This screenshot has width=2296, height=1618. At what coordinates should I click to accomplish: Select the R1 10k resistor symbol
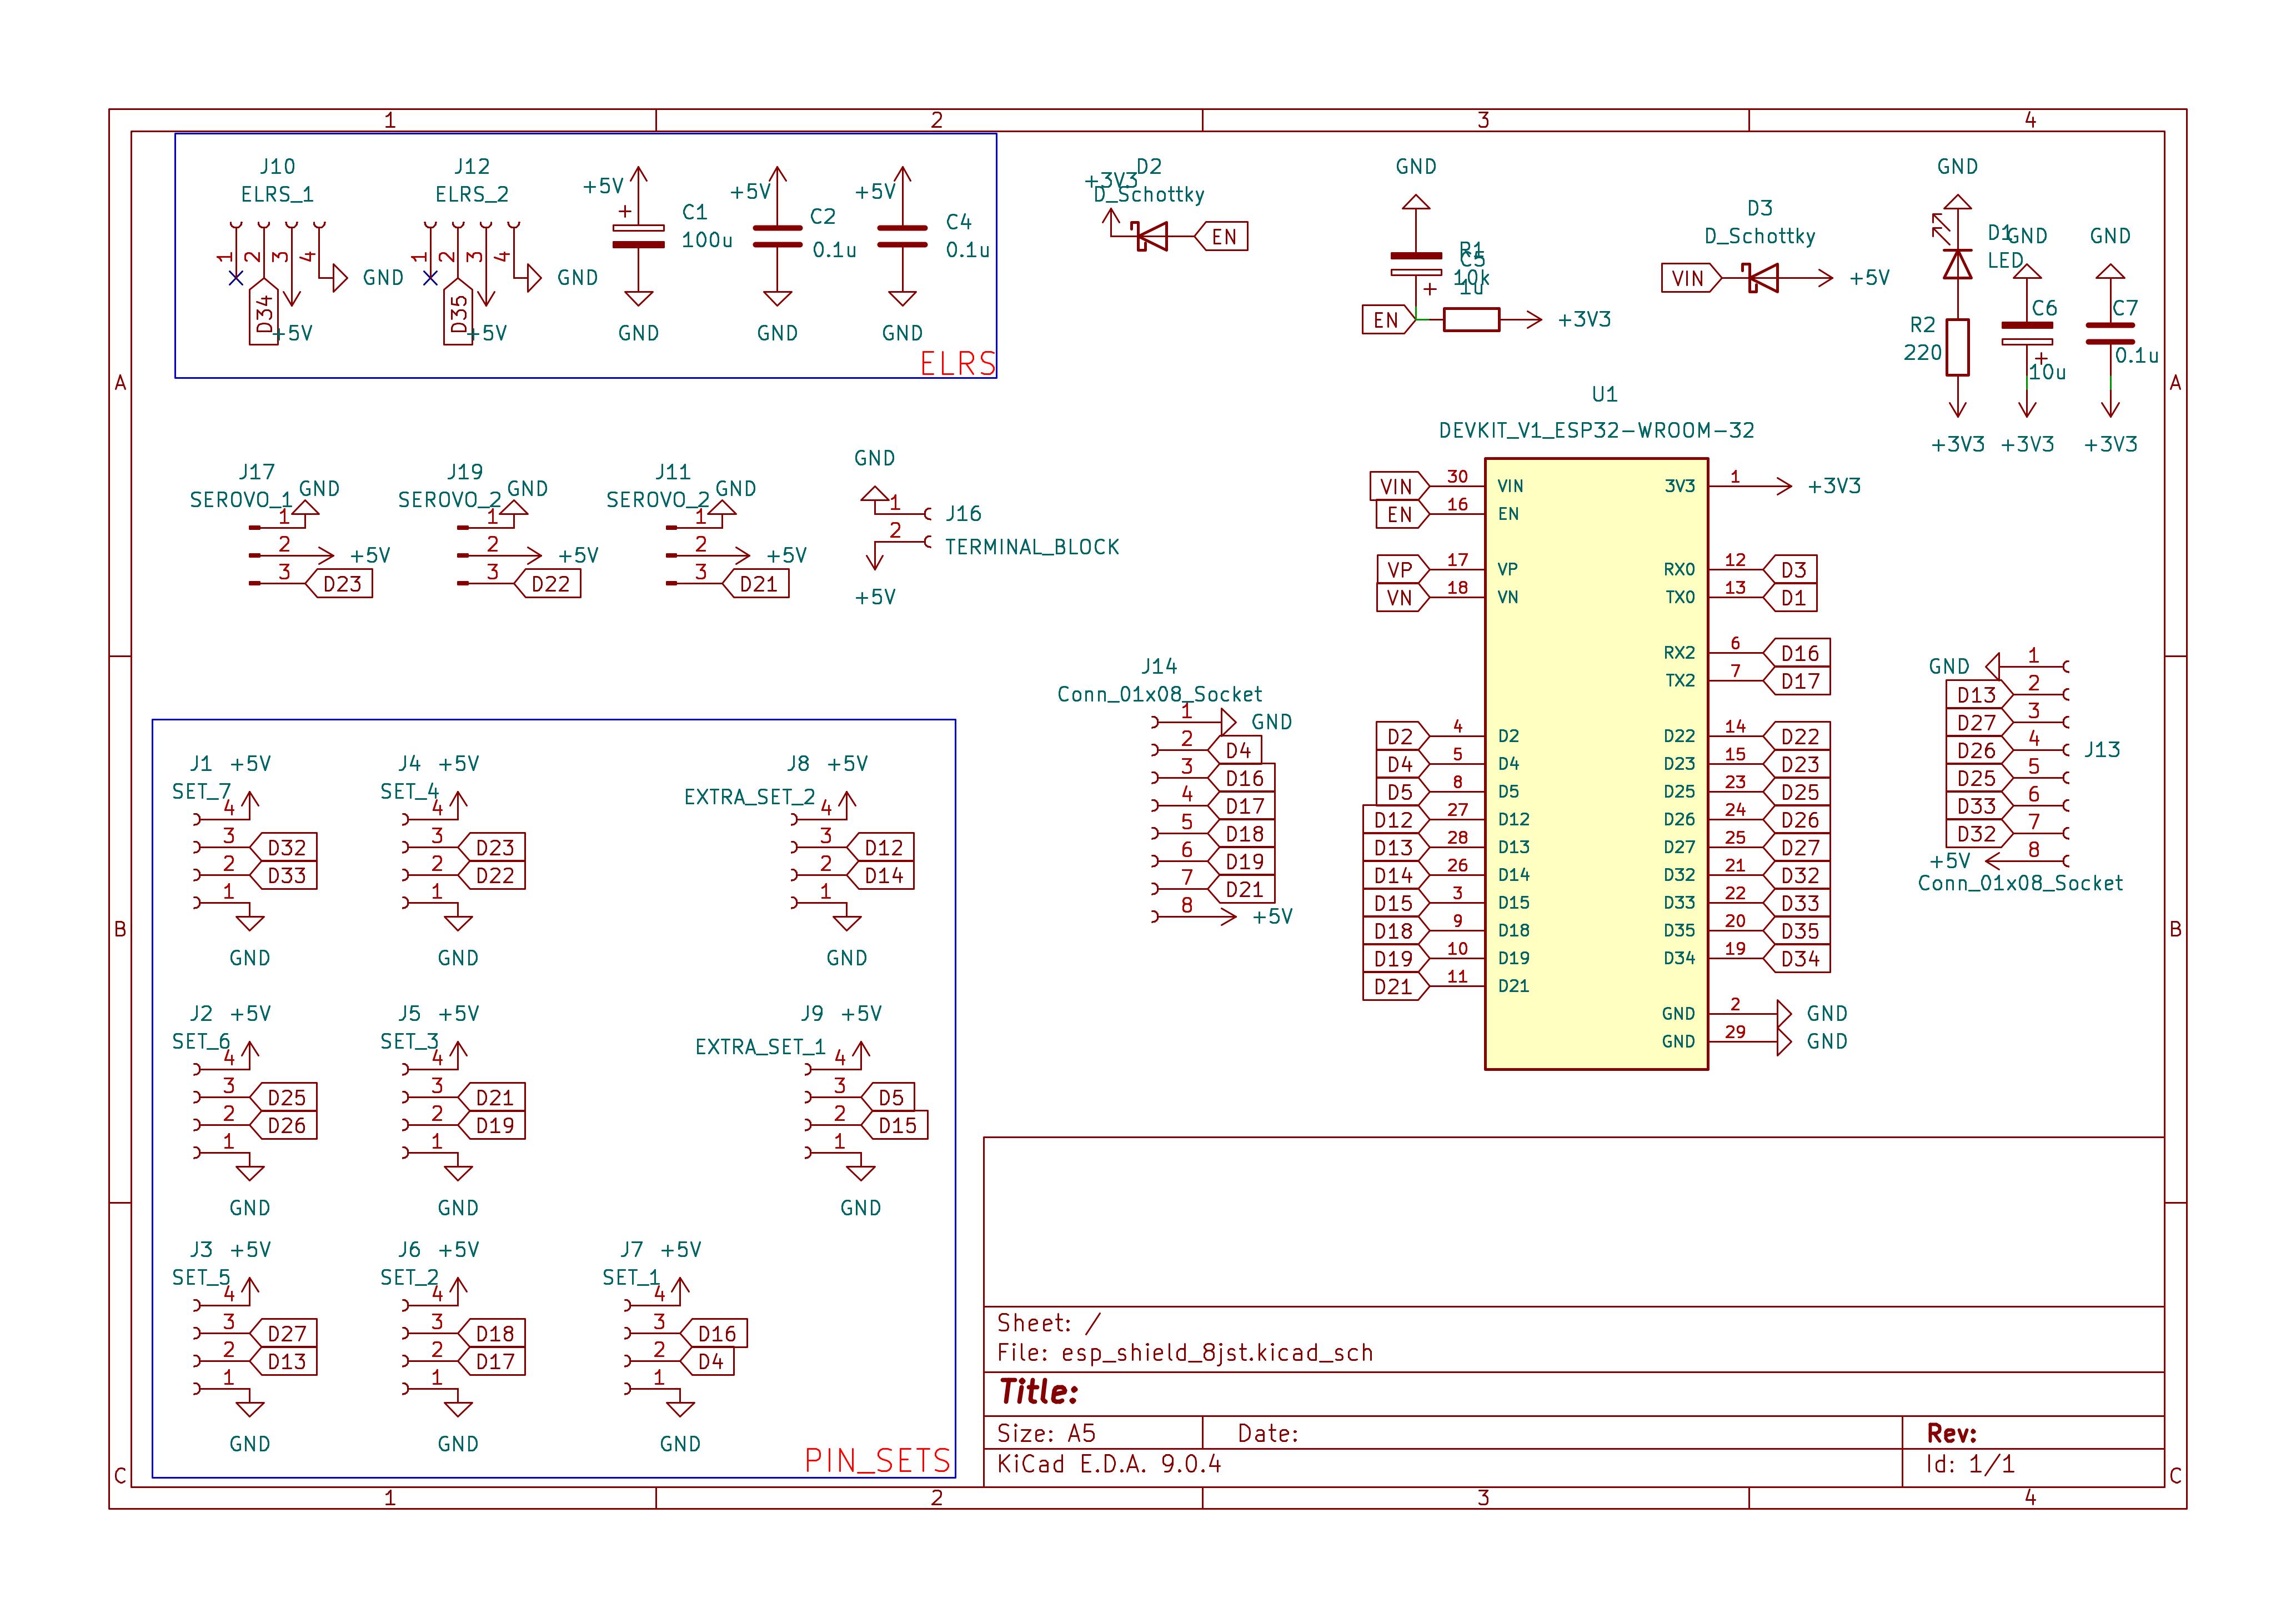(1472, 320)
